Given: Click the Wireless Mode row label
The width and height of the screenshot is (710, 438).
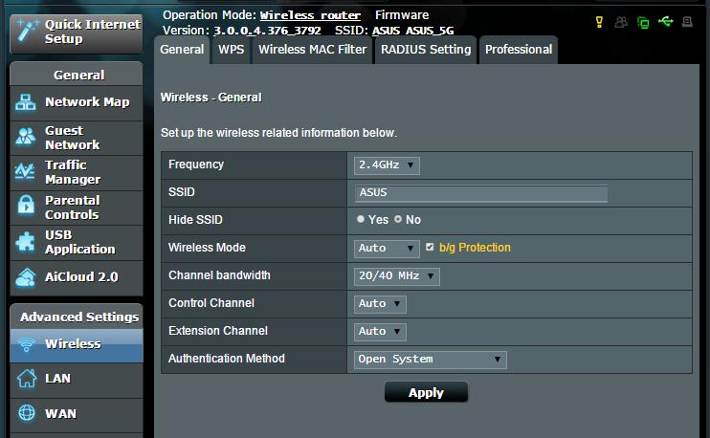Looking at the screenshot, I should point(207,248).
